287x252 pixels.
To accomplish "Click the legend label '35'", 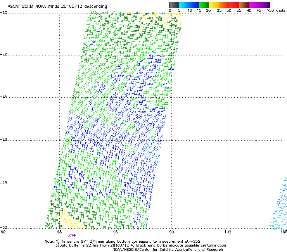I will coord(239,10).
